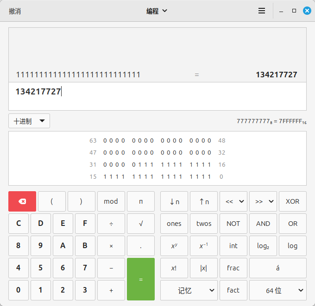Open the 编程 mode dropdown

(157, 11)
